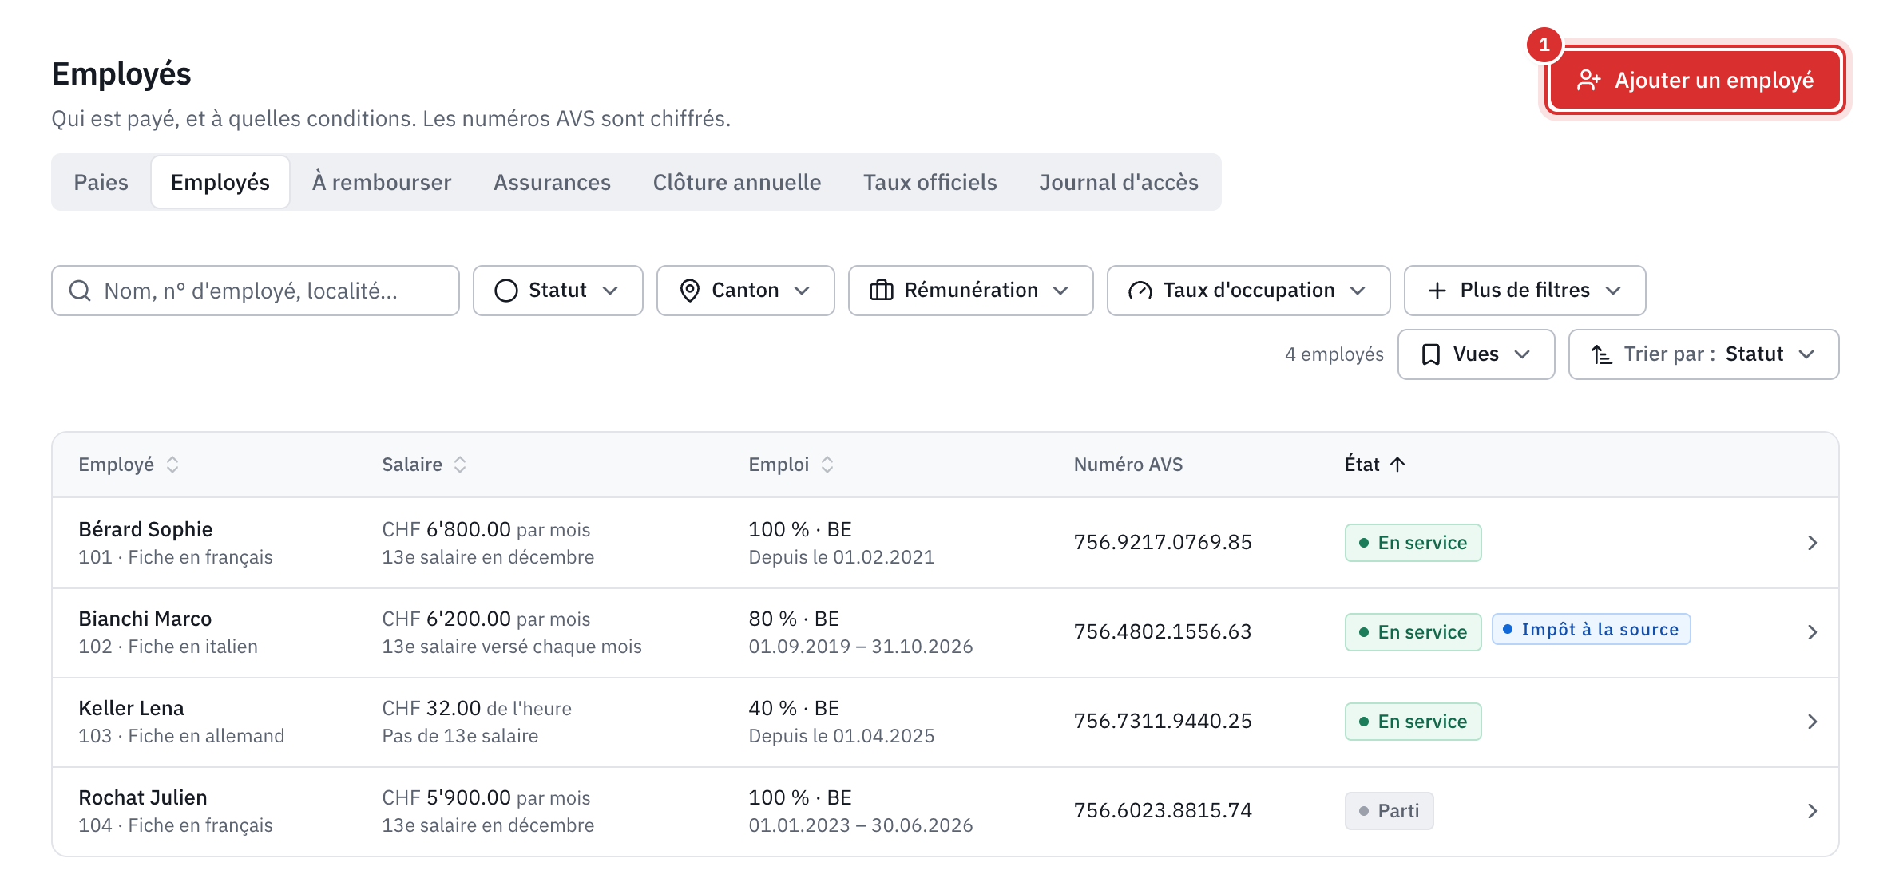
Task: Click the Parti status badge
Action: [1390, 811]
